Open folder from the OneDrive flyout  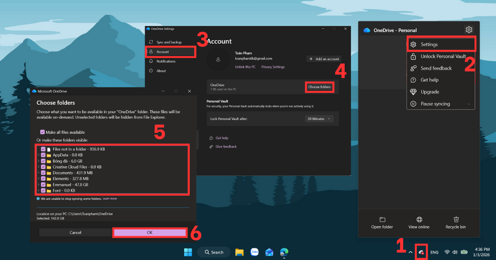point(382,223)
